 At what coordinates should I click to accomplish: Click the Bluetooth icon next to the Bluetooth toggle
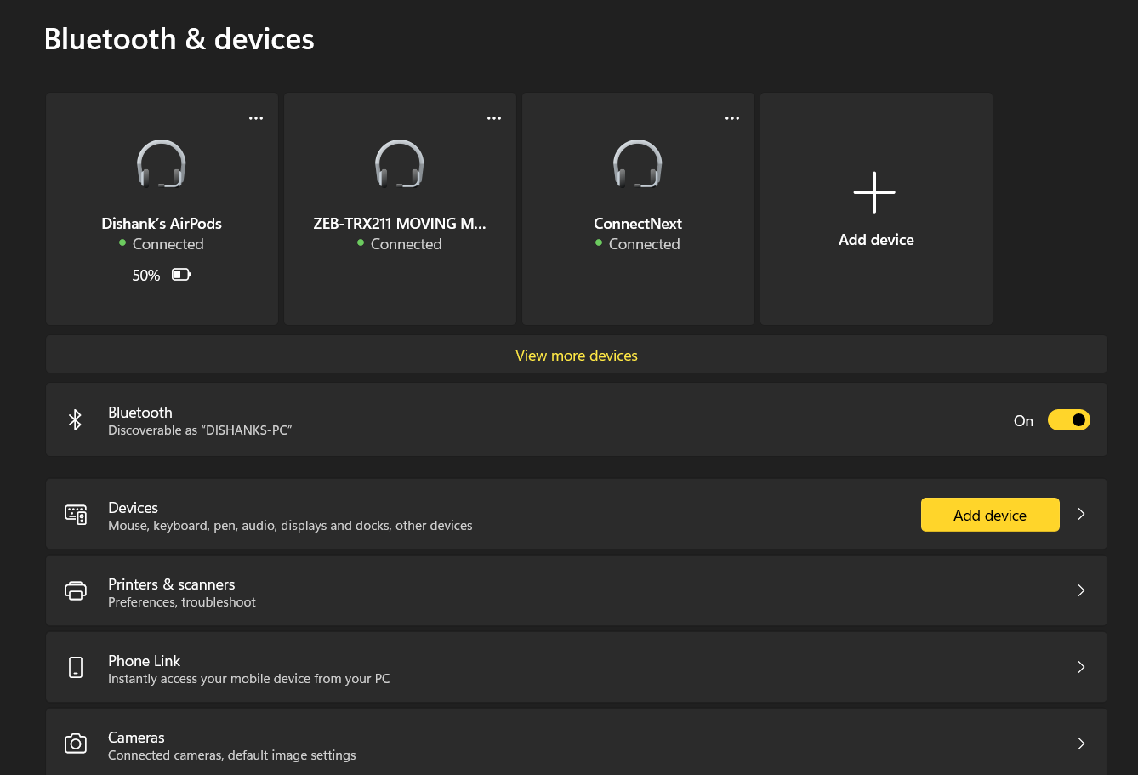pos(75,419)
